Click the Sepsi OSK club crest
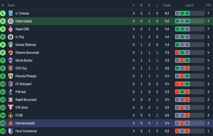 [11, 29]
